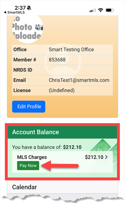The width and height of the screenshot is (125, 203).
Task: Tap the License row label
Action: tap(22, 90)
